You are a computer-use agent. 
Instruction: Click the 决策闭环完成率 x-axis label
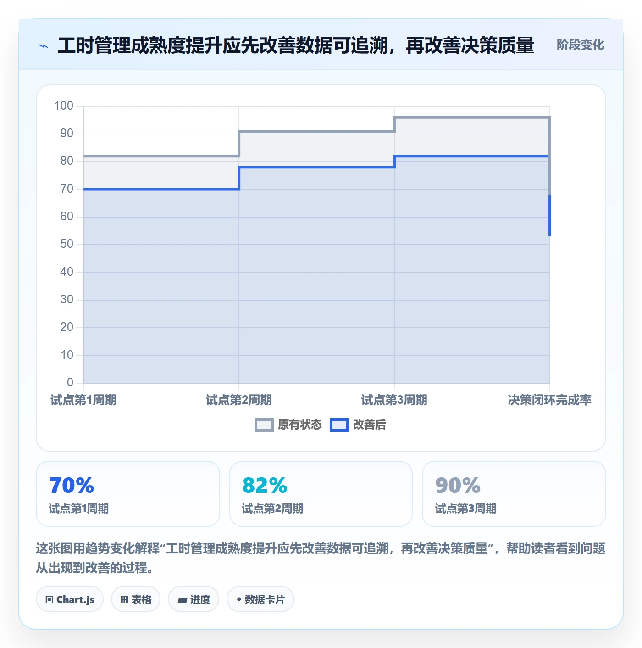[x=550, y=400]
